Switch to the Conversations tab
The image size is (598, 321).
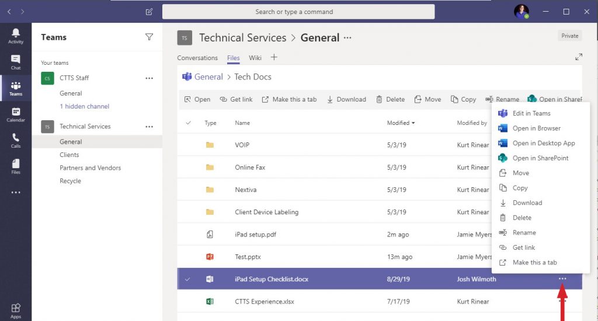pos(197,58)
